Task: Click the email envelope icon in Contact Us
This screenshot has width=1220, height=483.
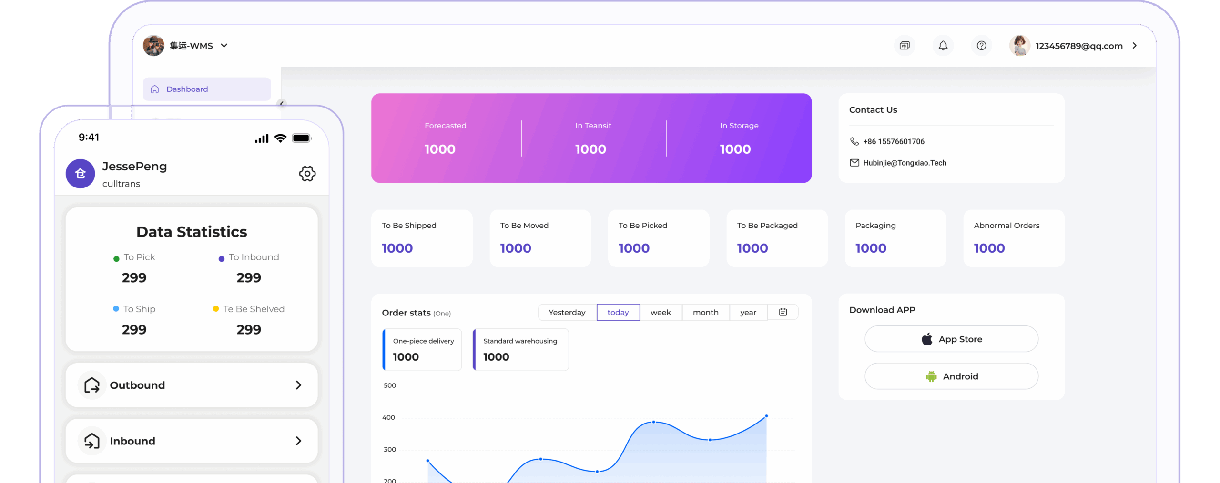Action: pyautogui.click(x=854, y=163)
